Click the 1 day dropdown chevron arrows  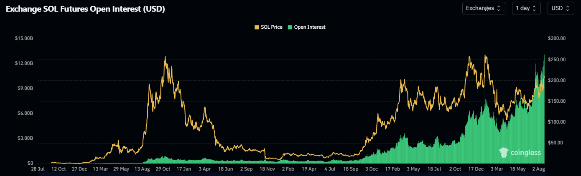[534, 8]
